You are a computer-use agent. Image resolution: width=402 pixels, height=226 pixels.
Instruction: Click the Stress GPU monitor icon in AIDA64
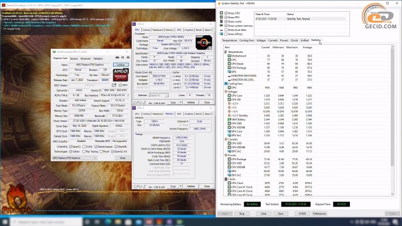222,34
